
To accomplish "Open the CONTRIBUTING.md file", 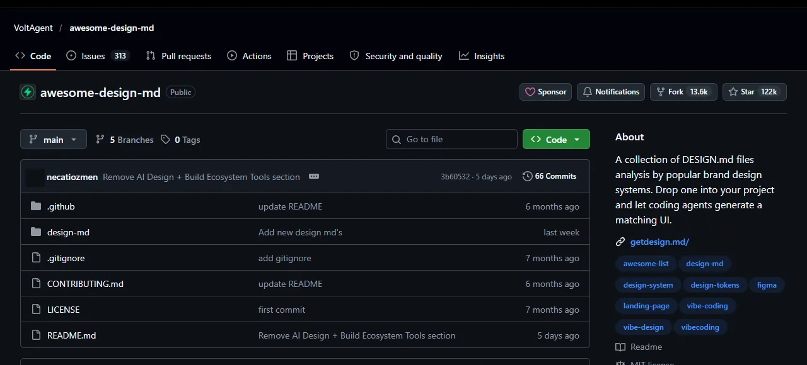I will [x=85, y=284].
